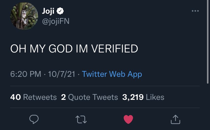The height and width of the screenshot is (130, 210).
Task: Click the 3,219 like count number
Action: [x=133, y=97]
